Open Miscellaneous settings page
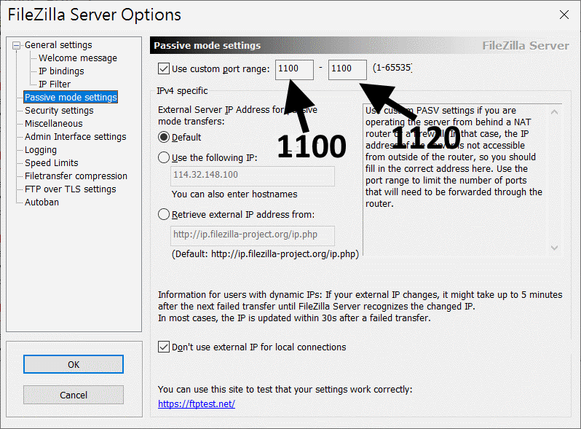581x429 pixels. point(54,124)
